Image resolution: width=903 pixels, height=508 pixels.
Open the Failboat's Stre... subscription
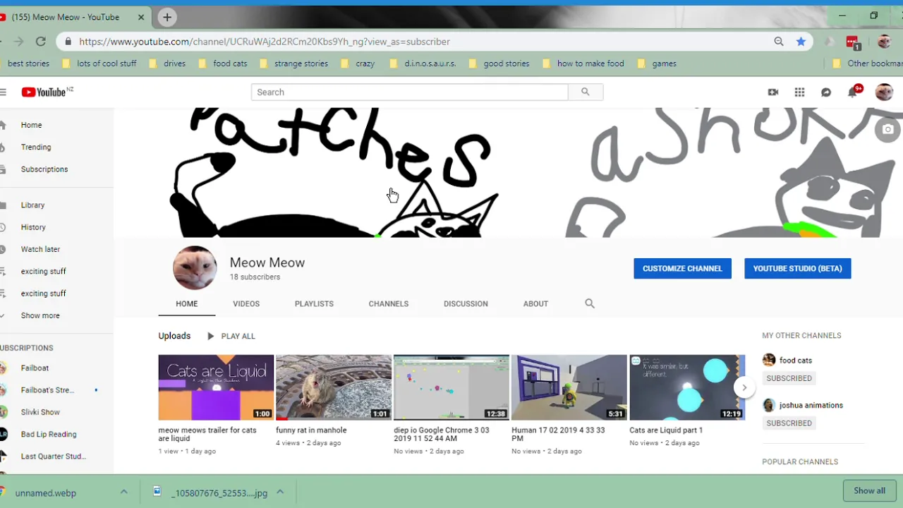(x=47, y=390)
